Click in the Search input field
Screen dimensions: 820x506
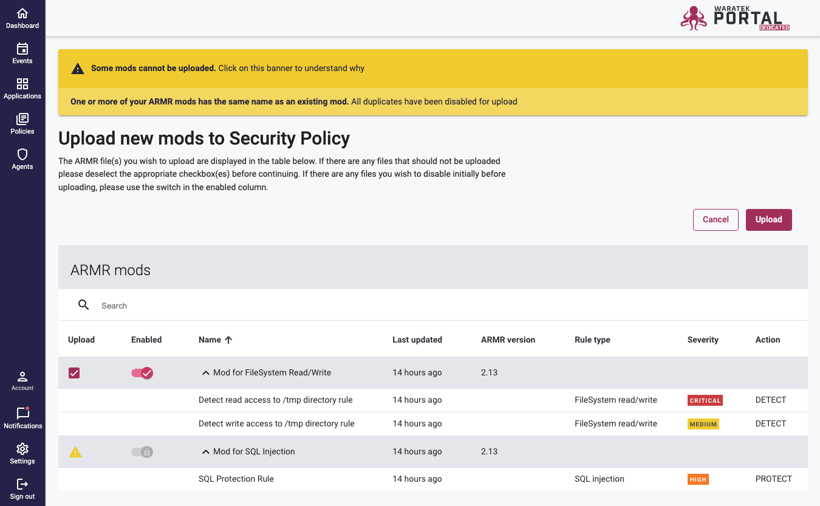pyautogui.click(x=449, y=306)
